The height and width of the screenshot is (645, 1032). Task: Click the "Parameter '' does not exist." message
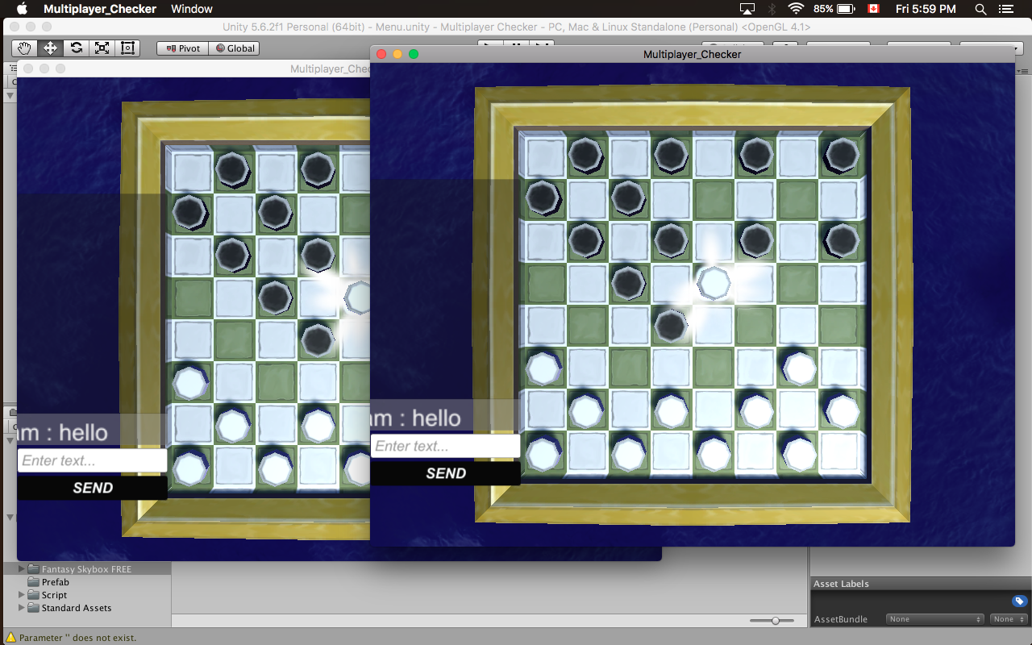[x=77, y=638]
